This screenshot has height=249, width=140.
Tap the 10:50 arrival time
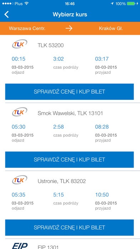click(x=102, y=195)
